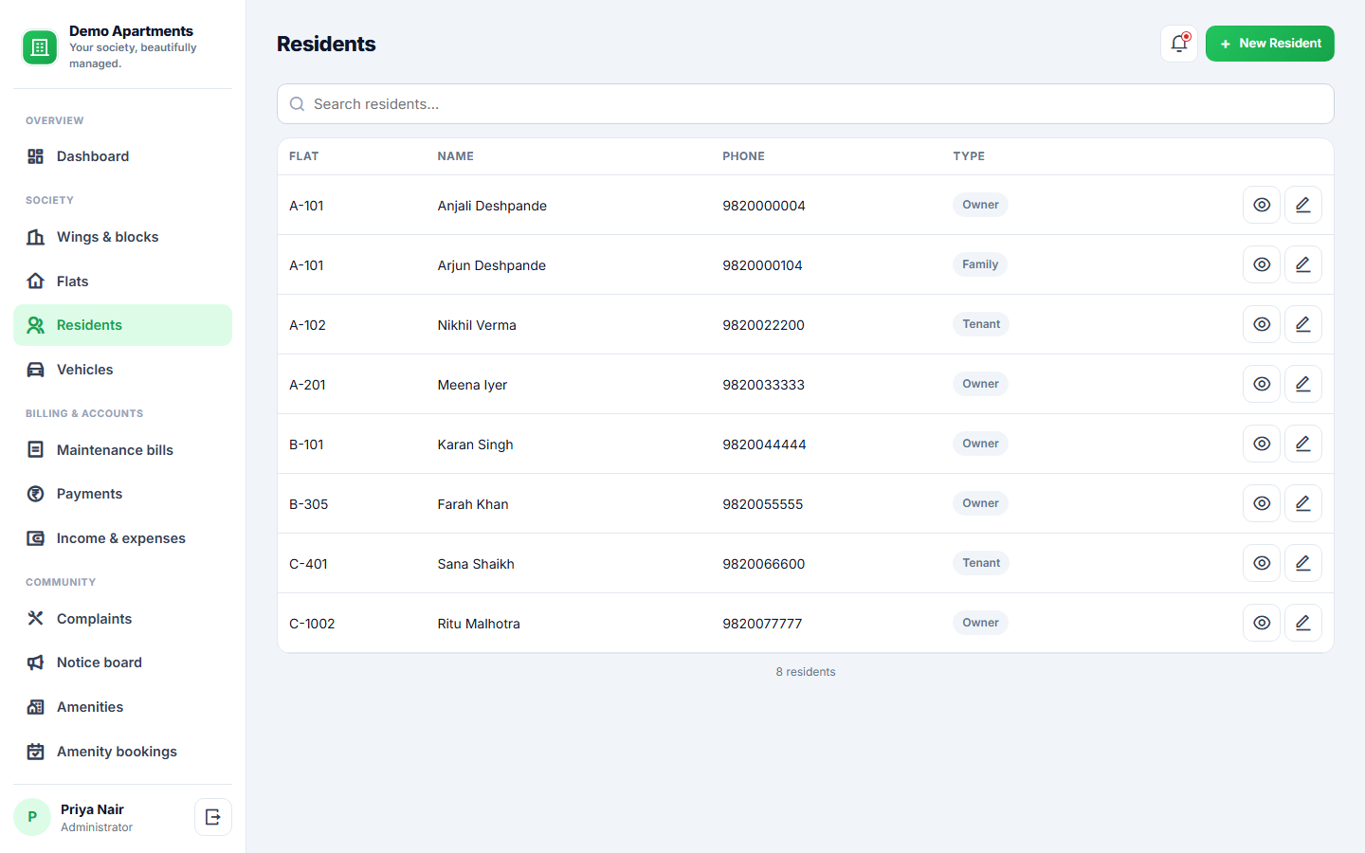Focus the Search residents field
Image resolution: width=1365 pixels, height=853 pixels.
tap(806, 104)
